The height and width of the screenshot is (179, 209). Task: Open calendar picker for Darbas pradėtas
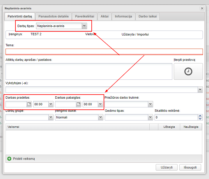pos(29,104)
